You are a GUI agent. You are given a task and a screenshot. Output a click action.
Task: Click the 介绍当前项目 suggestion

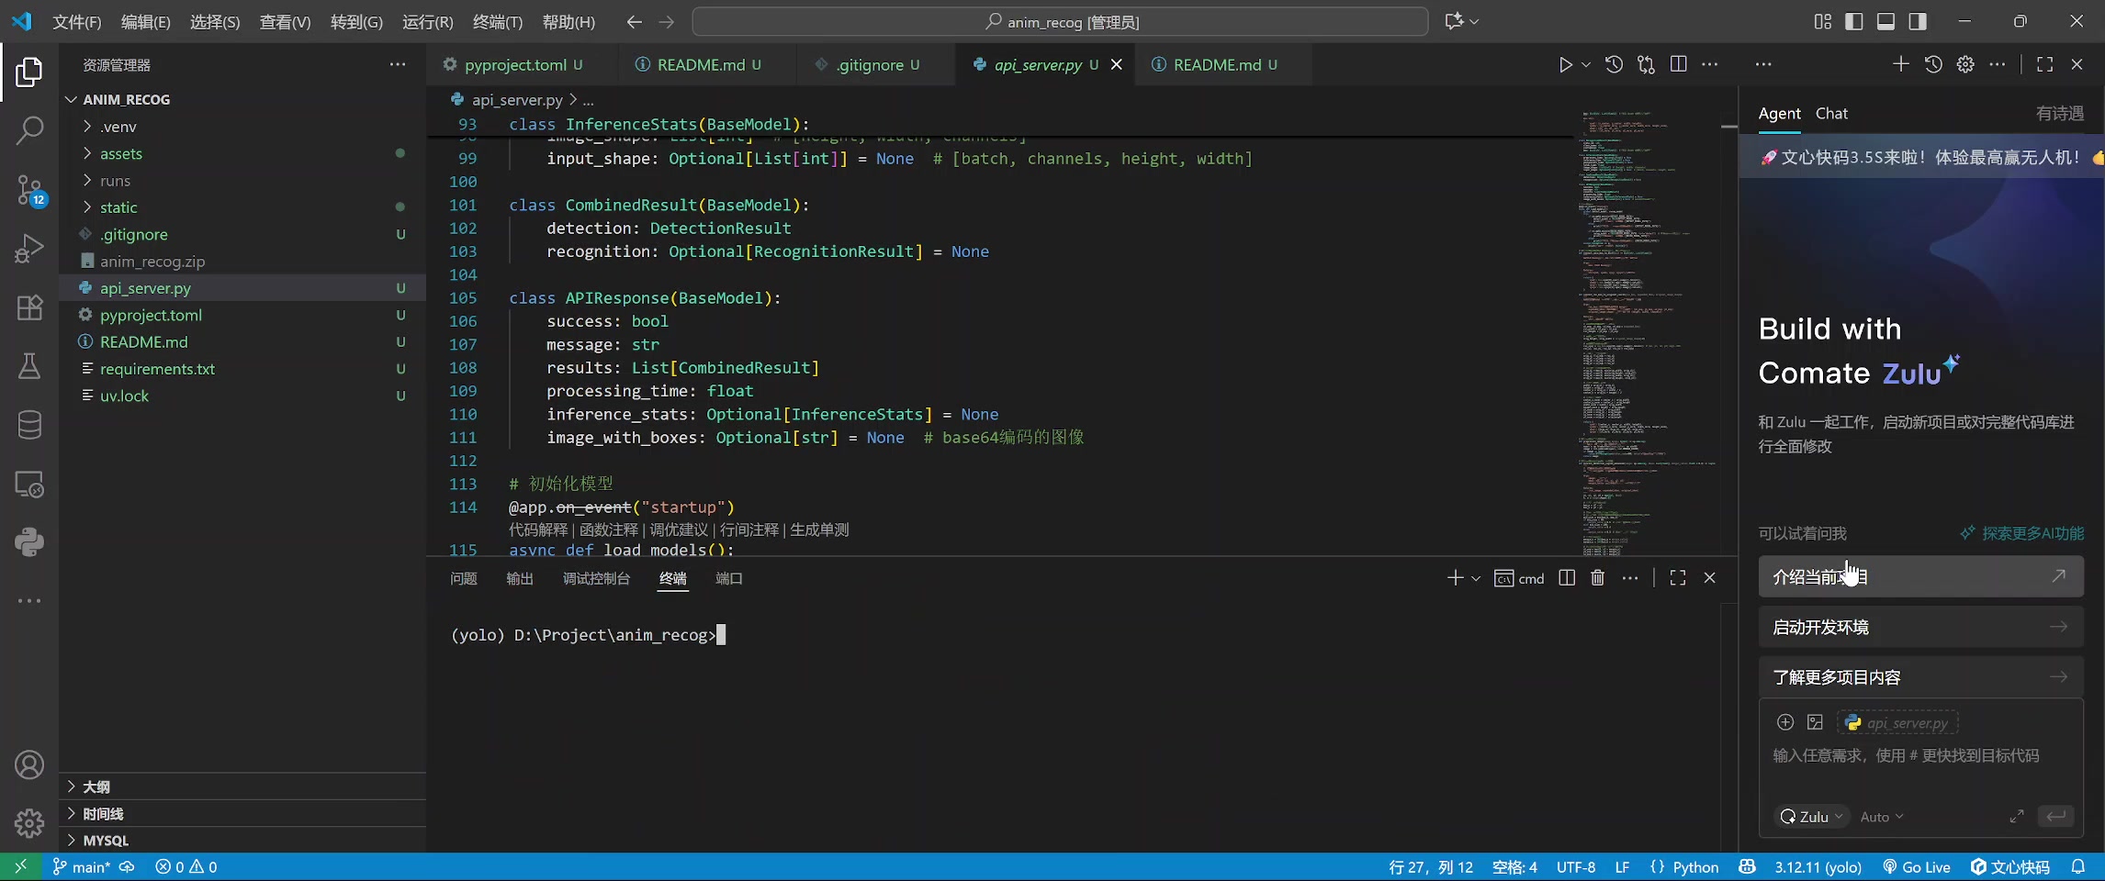click(x=1920, y=576)
